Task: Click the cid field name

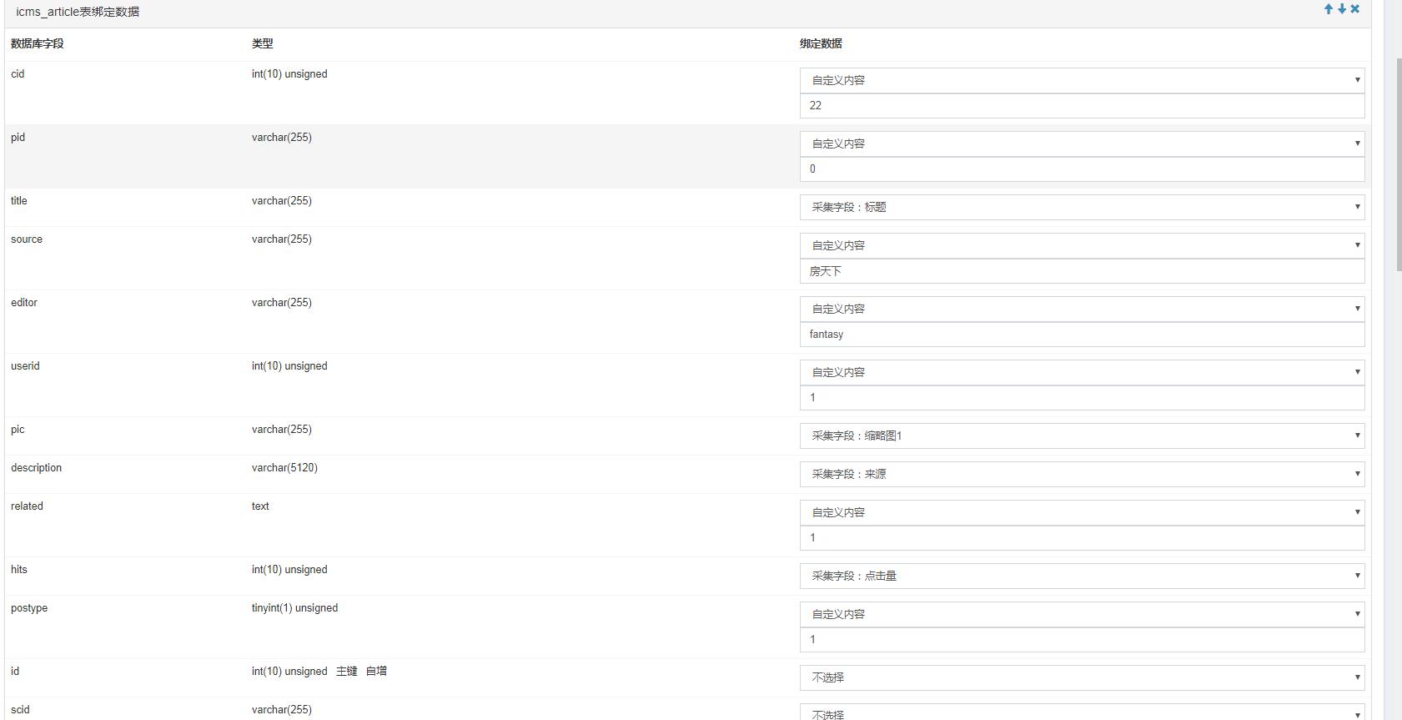Action: tap(18, 74)
